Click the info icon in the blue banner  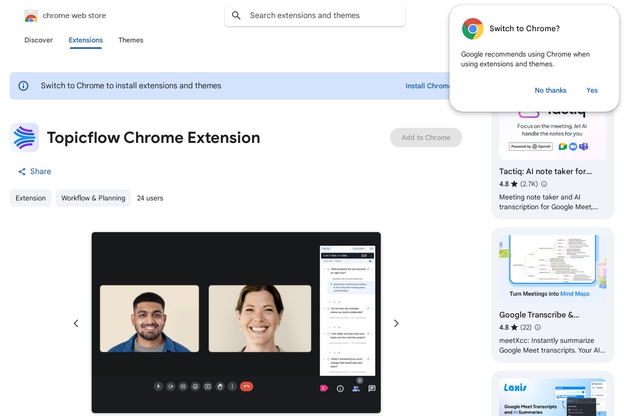(23, 86)
